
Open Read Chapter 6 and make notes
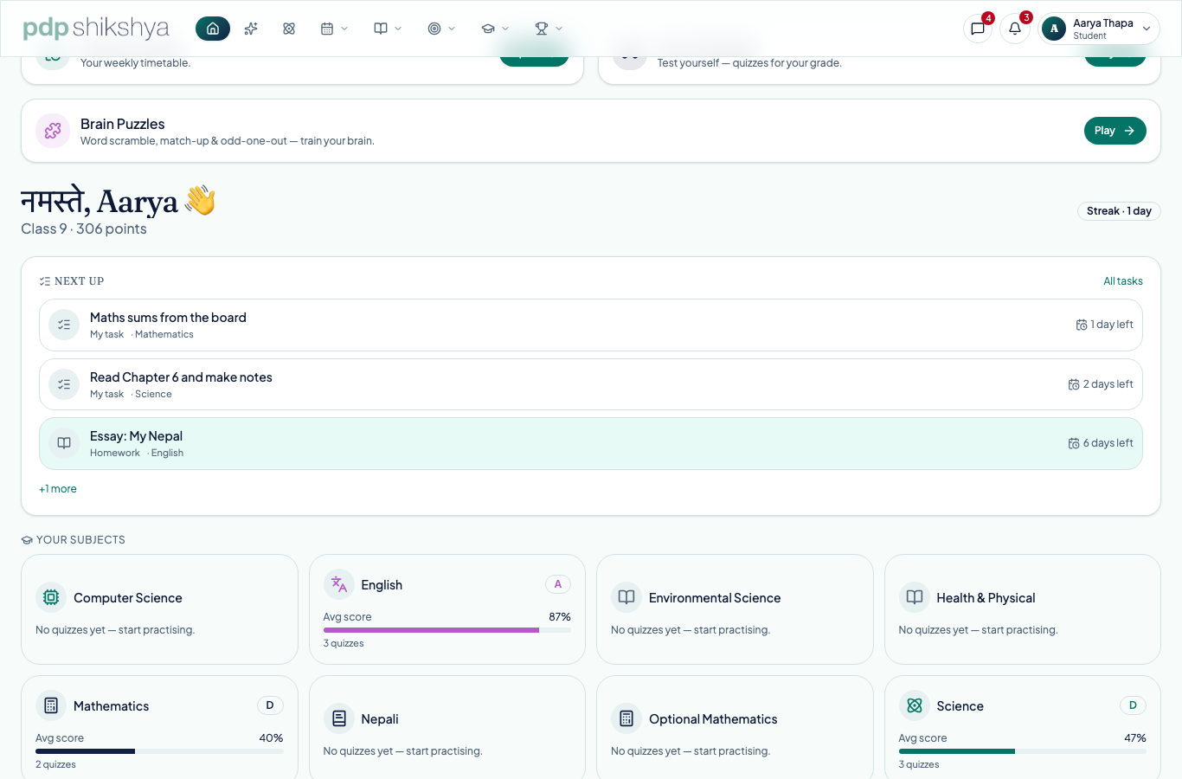tap(591, 384)
